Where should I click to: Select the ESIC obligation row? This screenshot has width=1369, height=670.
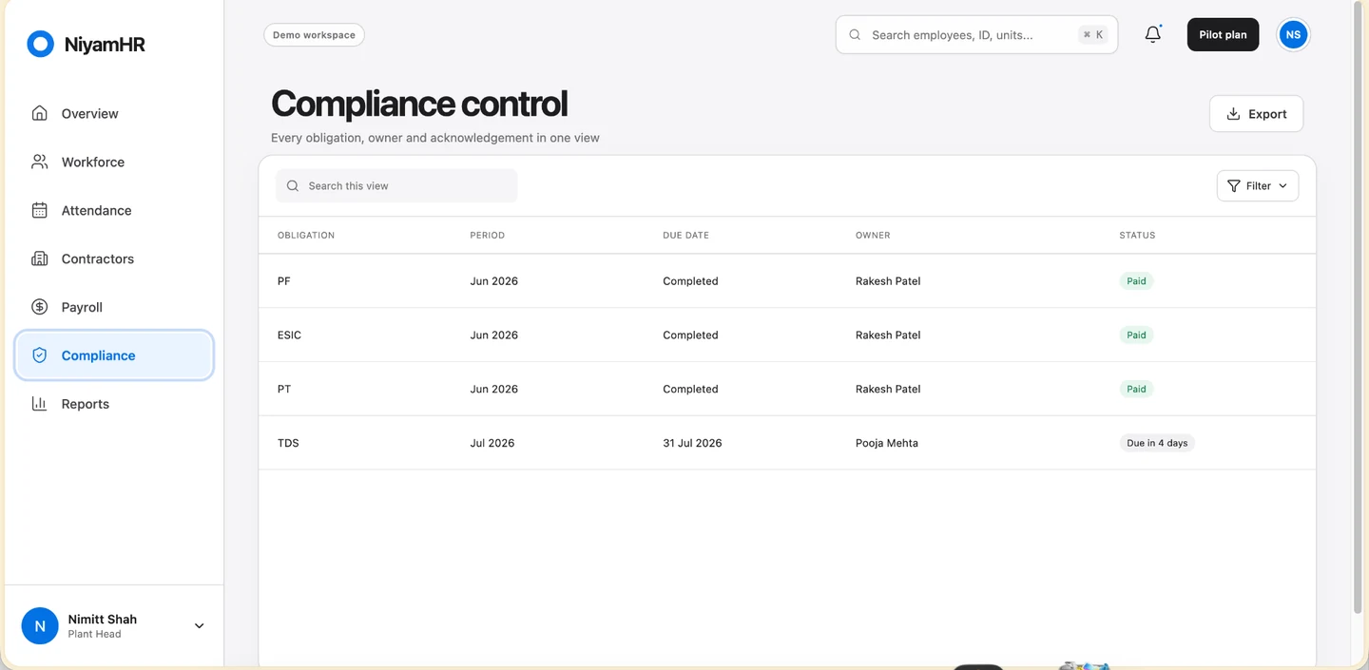click(787, 335)
